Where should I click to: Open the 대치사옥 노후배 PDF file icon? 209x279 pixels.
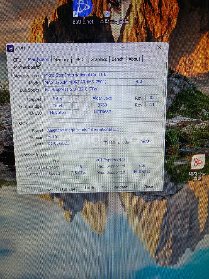[x=198, y=167]
